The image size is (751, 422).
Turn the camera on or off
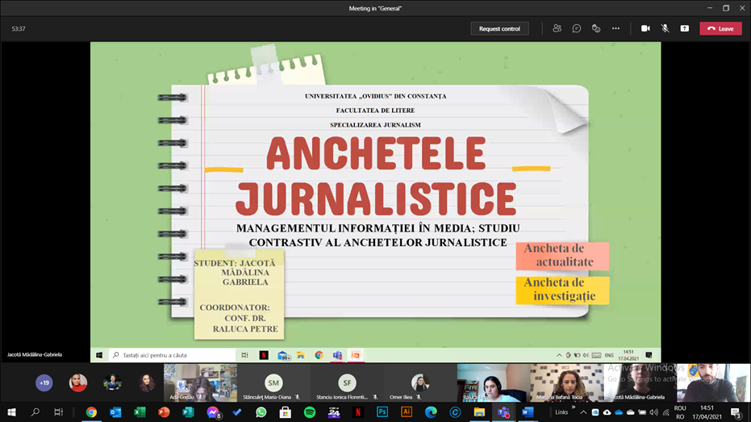(x=645, y=28)
